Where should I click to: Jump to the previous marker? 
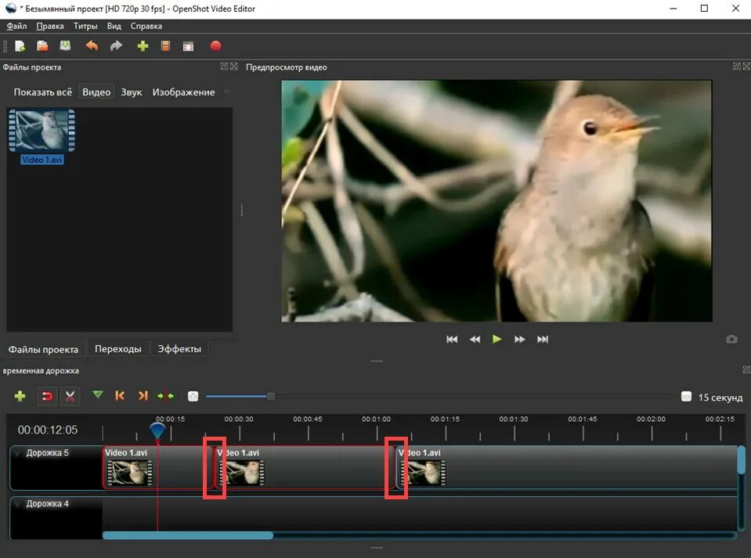point(120,396)
